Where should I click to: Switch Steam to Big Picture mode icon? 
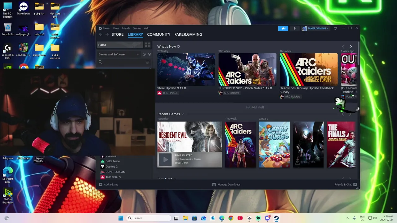pyautogui.click(x=335, y=28)
